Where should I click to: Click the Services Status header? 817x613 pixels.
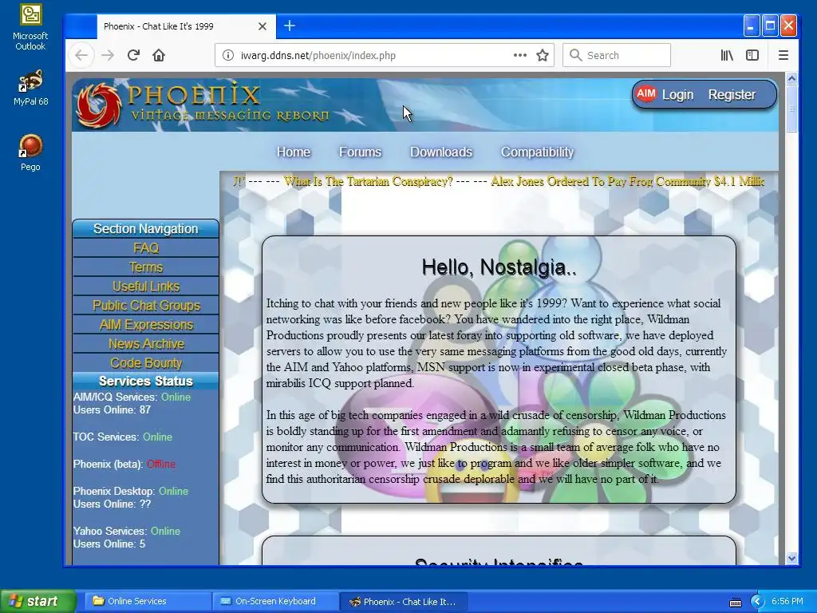[x=146, y=381]
